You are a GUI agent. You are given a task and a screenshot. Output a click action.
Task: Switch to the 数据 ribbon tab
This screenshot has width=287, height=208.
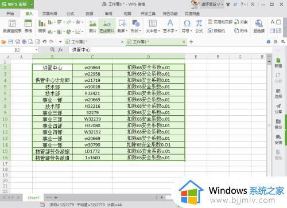(90, 14)
